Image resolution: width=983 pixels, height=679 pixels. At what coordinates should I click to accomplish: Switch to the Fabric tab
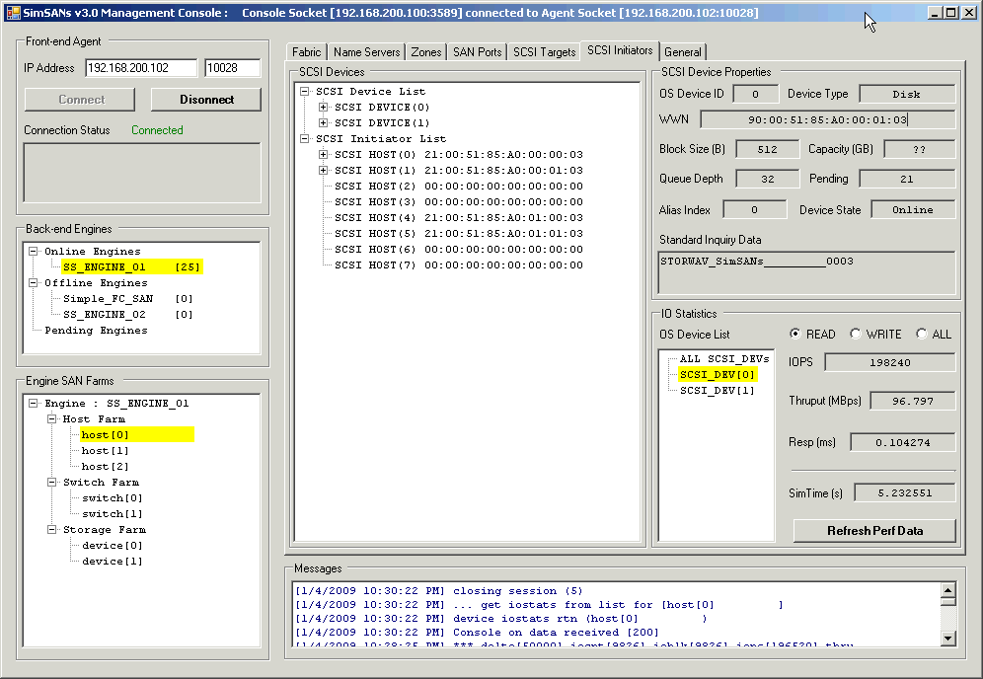[x=306, y=52]
